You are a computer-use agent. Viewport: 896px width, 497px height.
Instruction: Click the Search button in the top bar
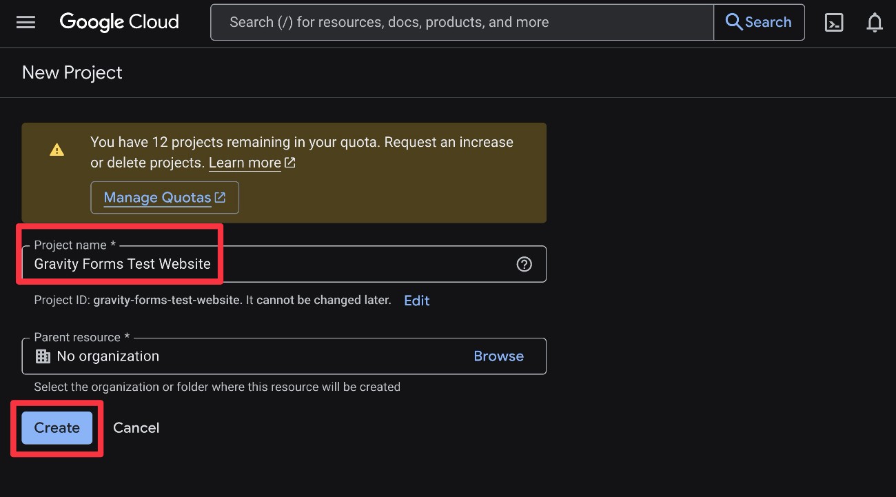pyautogui.click(x=759, y=21)
